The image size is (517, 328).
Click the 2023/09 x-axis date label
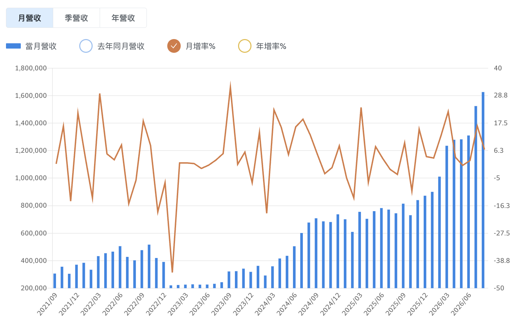tap(222, 304)
